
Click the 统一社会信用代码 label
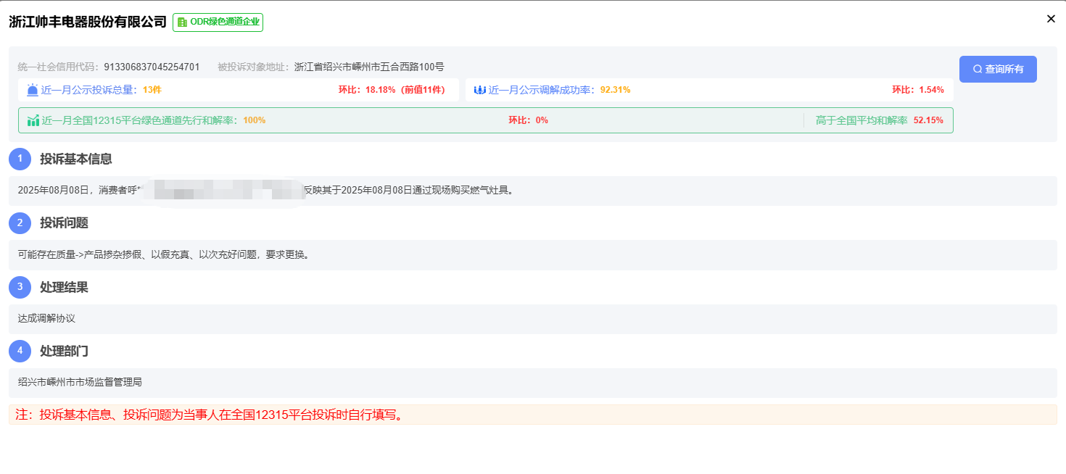[x=58, y=67]
